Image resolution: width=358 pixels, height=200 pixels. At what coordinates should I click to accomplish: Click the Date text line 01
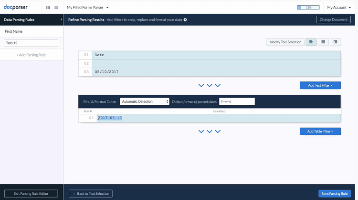tap(210, 55)
